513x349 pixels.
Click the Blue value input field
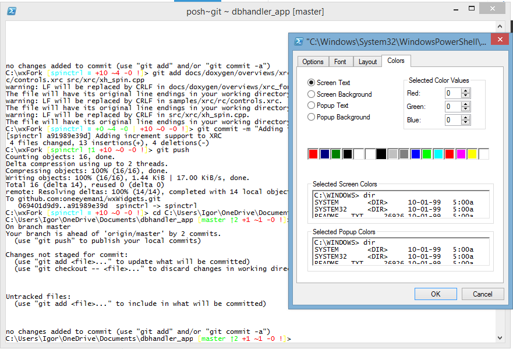[453, 120]
